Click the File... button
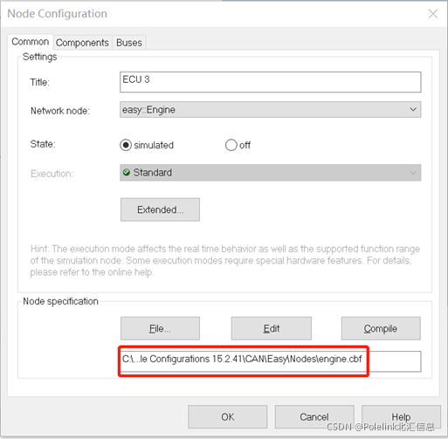The width and height of the screenshot is (448, 439). (160, 328)
